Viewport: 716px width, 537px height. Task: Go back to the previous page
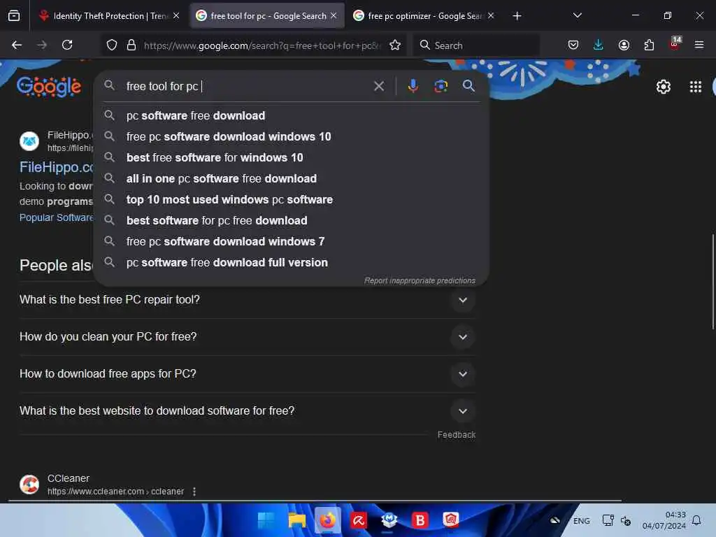pyautogui.click(x=17, y=45)
